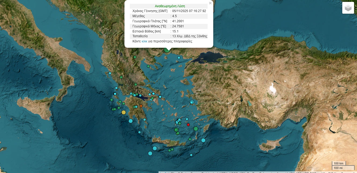Viewport: 357px width, 173px height.
Task: Click the green marker in northern Greece mainland
Action: 135,57
